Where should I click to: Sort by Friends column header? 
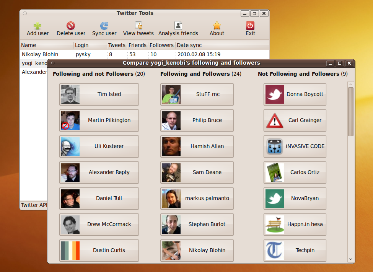138,45
